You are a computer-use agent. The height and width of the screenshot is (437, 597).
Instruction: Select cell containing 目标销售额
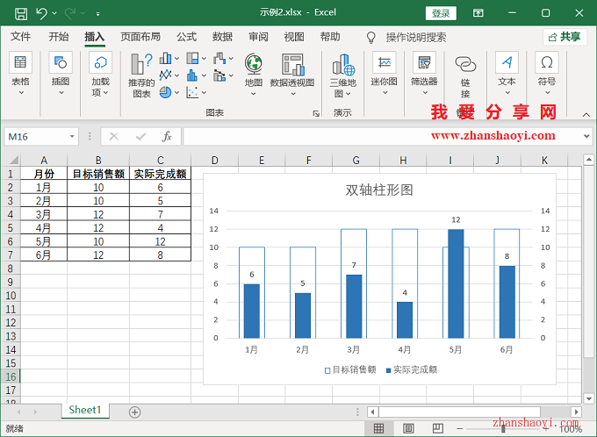[98, 174]
